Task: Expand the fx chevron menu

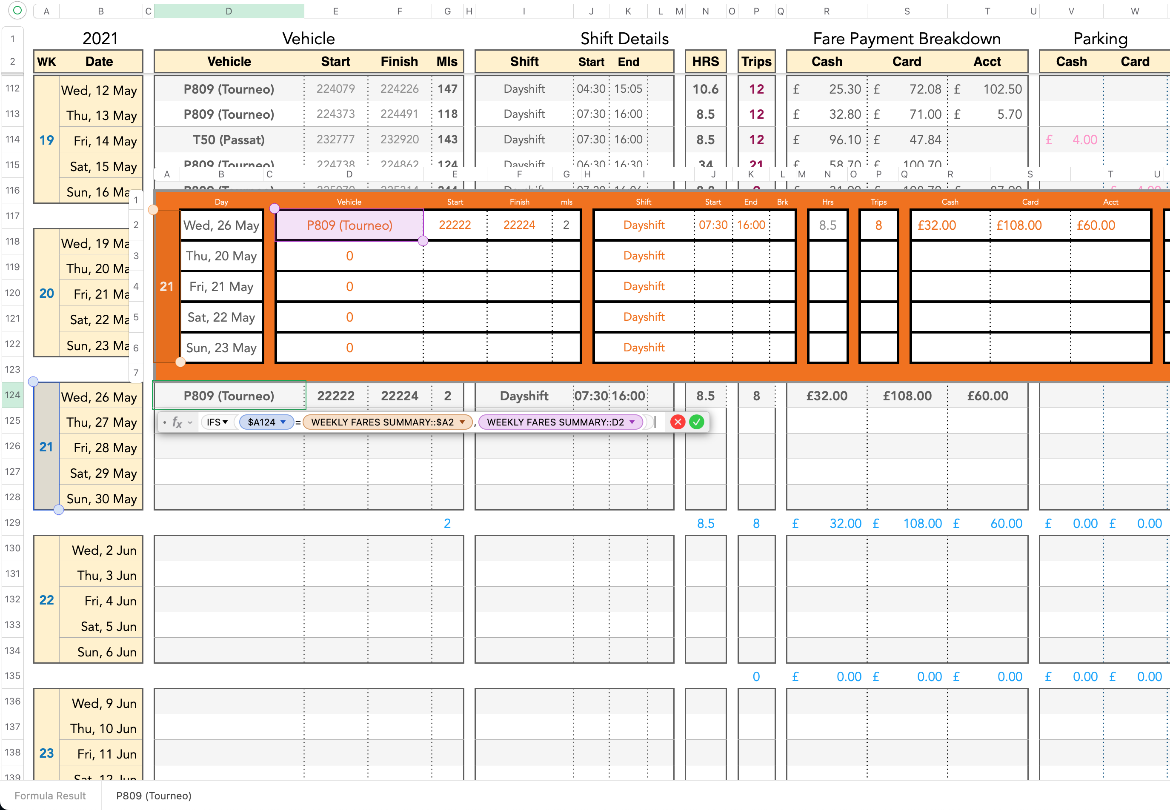Action: [x=190, y=422]
